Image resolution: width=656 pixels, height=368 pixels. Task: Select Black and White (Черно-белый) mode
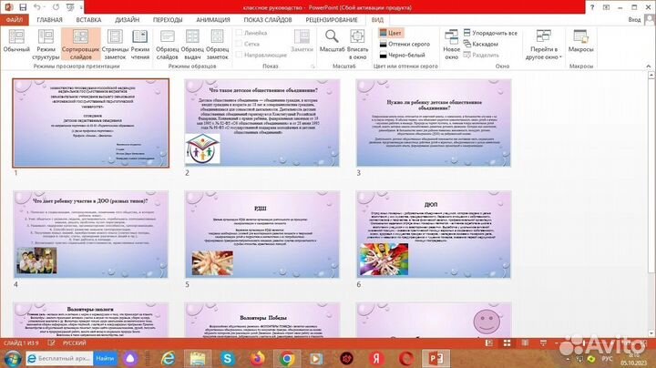(x=402, y=55)
